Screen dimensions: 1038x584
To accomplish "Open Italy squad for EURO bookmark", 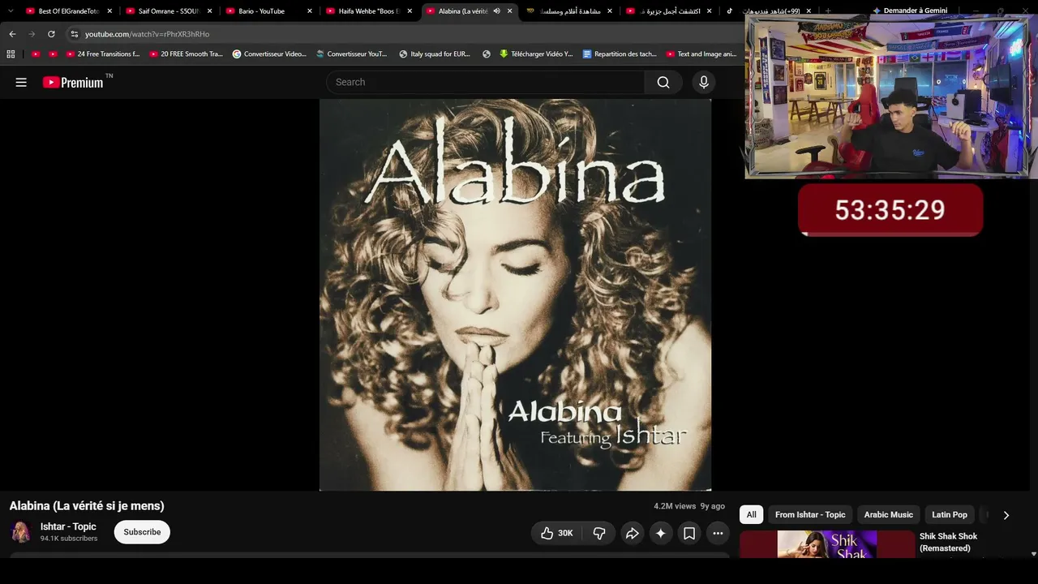I will (435, 54).
